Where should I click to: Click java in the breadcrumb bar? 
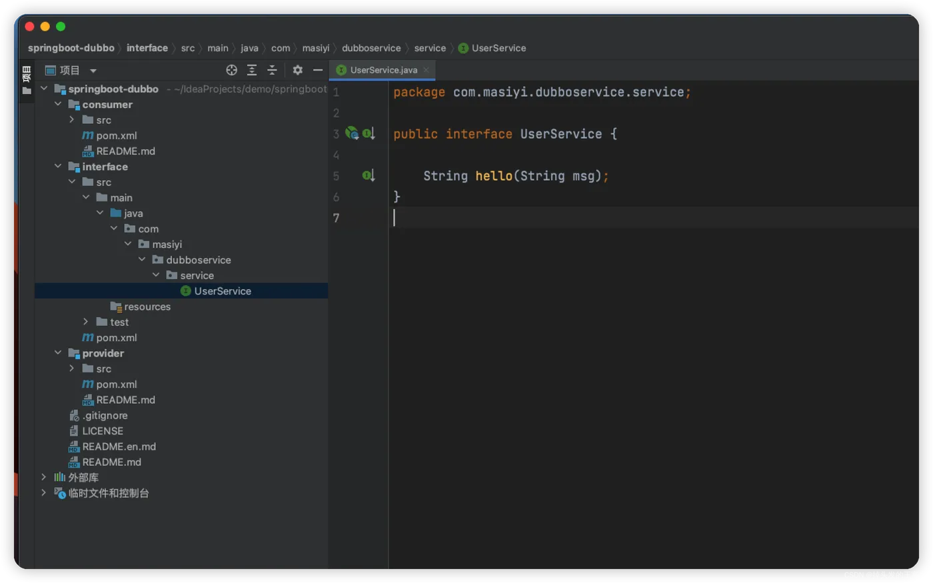click(x=249, y=48)
